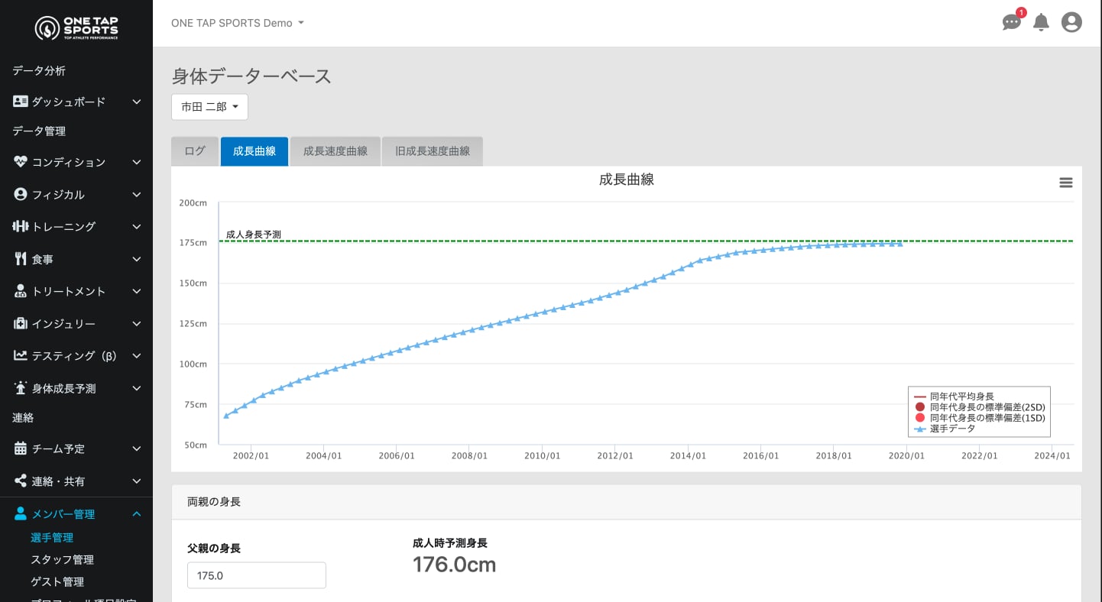Switch to the ログ tab

click(x=195, y=151)
